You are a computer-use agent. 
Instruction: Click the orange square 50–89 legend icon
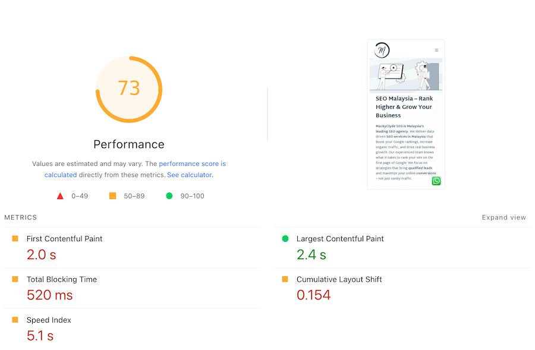(112, 196)
